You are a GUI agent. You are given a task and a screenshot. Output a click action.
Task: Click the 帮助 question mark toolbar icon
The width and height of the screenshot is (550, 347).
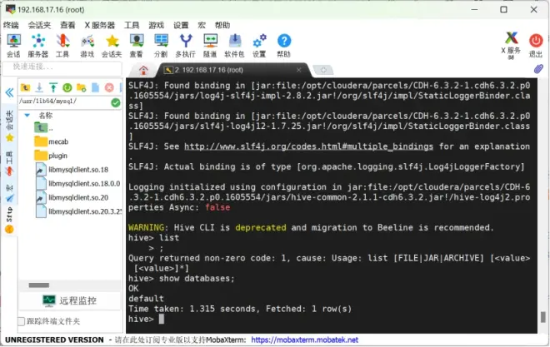pyautogui.click(x=284, y=46)
